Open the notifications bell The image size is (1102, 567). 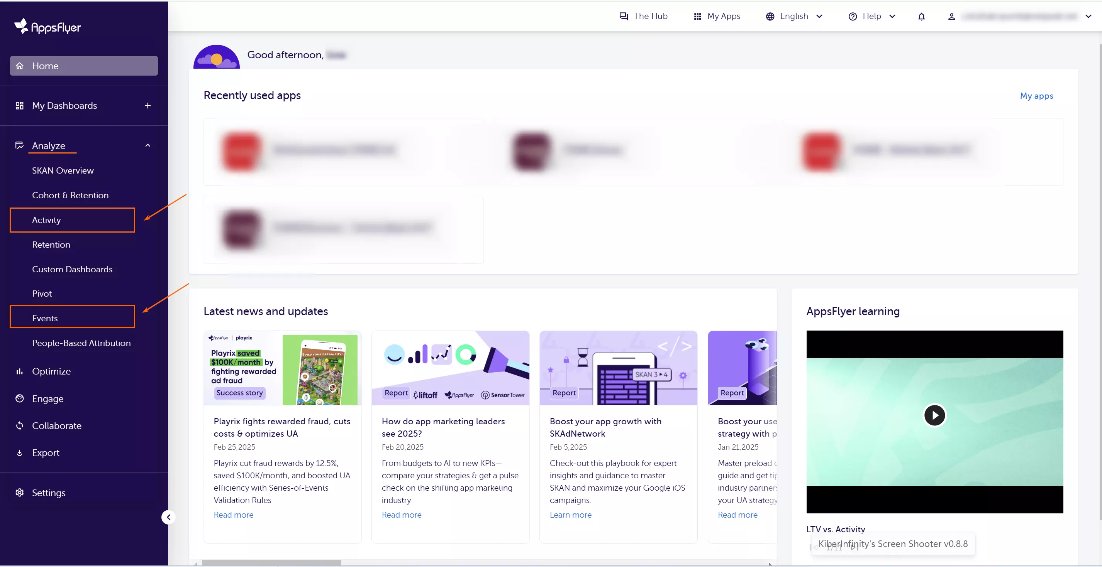pyautogui.click(x=921, y=16)
